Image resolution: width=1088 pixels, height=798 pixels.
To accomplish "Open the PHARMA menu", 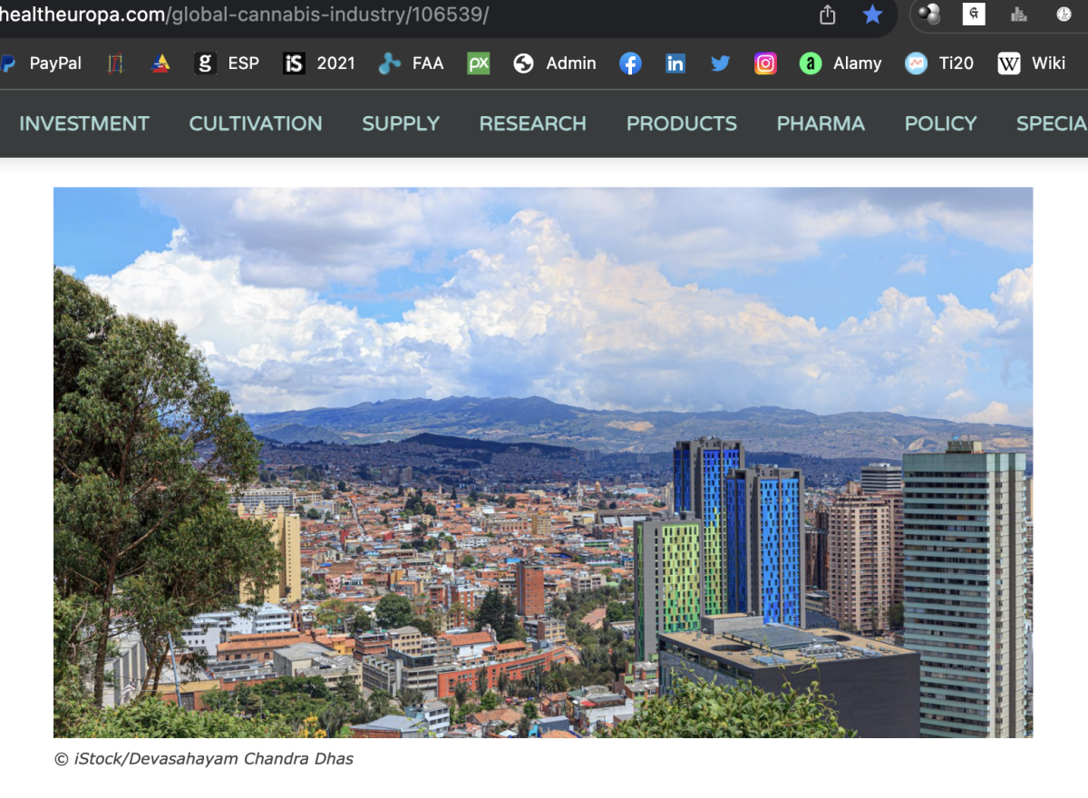I will point(821,123).
